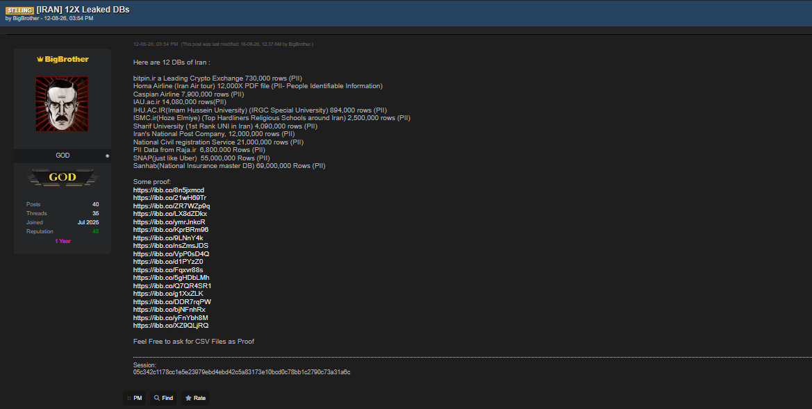Open proof link ibb.co/21wH69Tr
The height and width of the screenshot is (409, 812).
(x=169, y=198)
